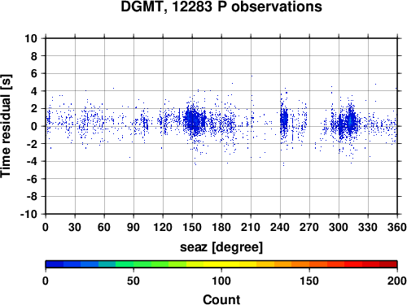
Task: Click the dense data cluster near 310 degrees
Action: pyautogui.click(x=350, y=121)
